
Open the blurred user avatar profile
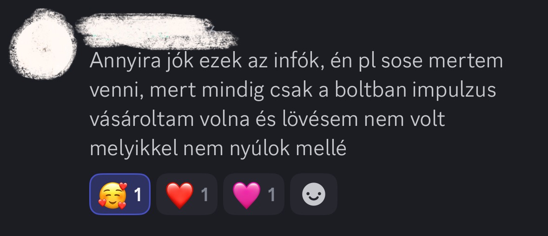pyautogui.click(x=43, y=45)
